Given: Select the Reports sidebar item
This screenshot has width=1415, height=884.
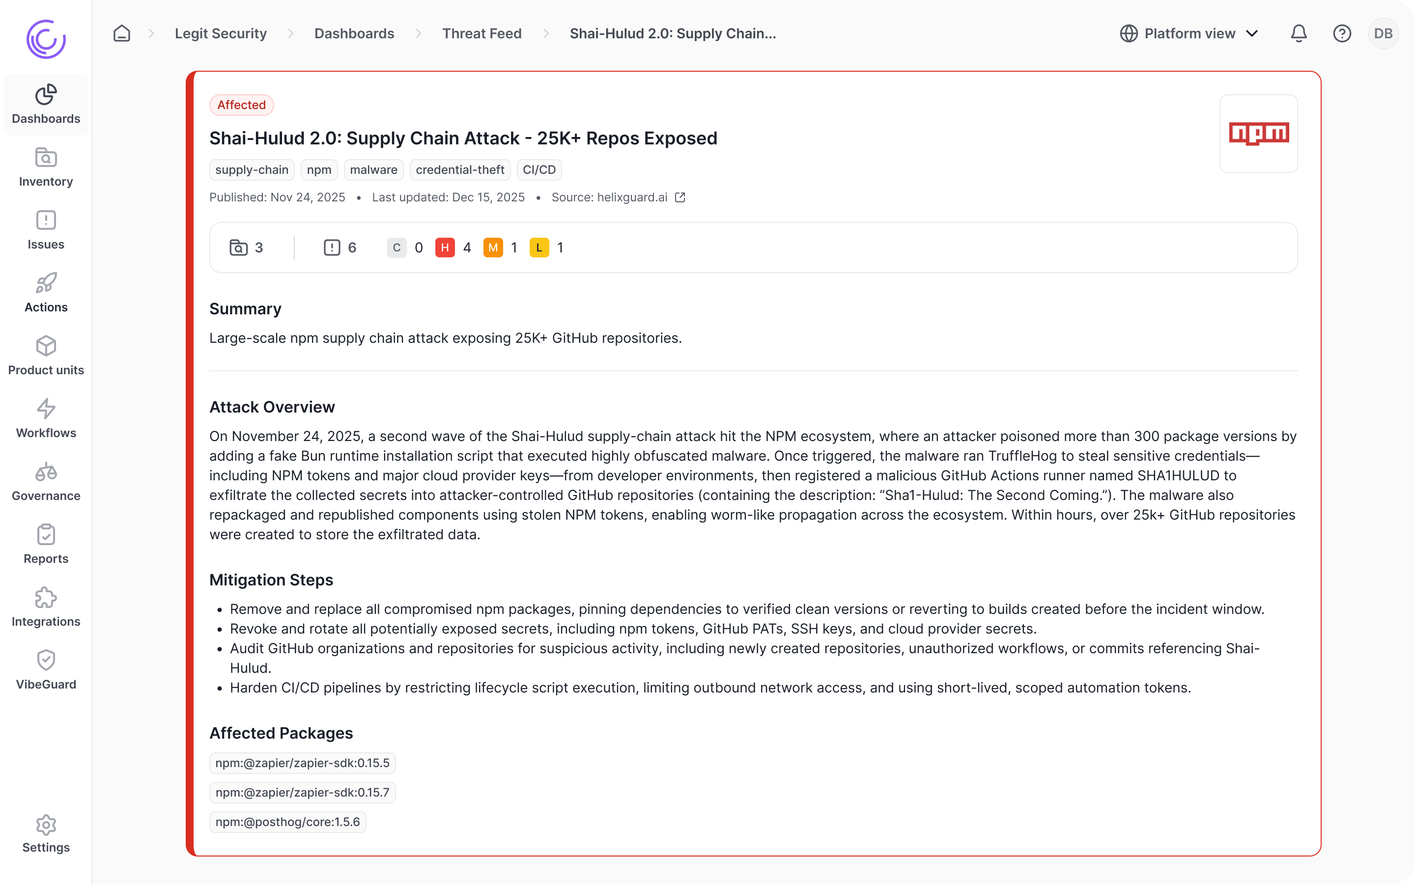Looking at the screenshot, I should 46,544.
